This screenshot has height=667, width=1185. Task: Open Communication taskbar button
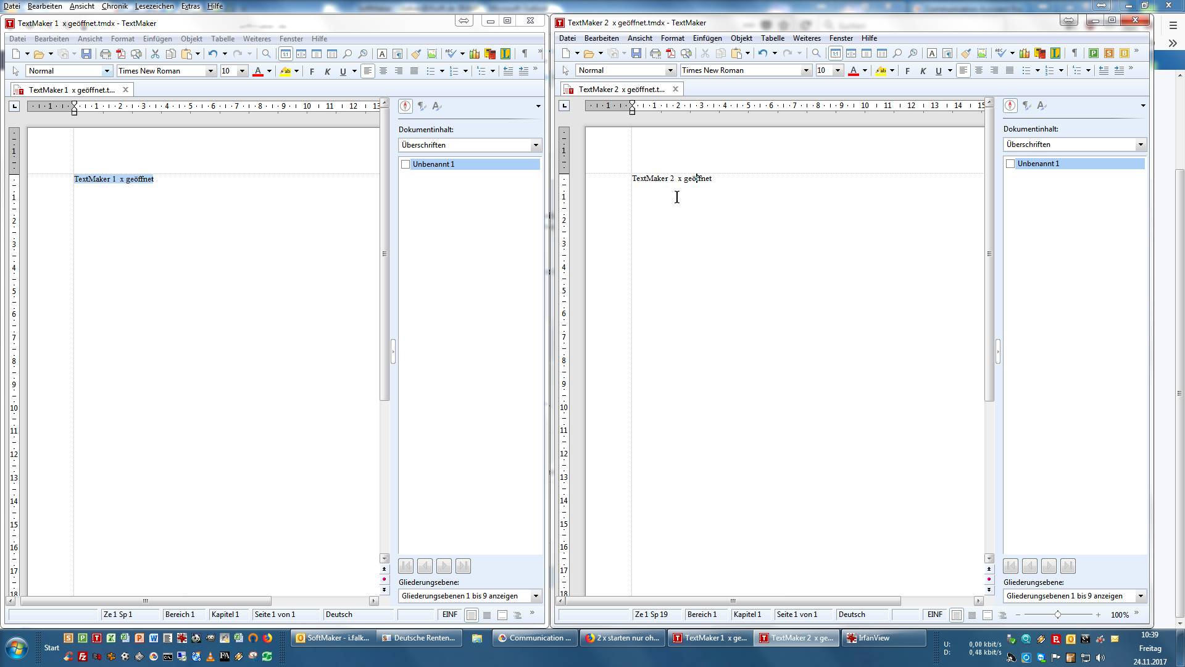[x=534, y=638]
